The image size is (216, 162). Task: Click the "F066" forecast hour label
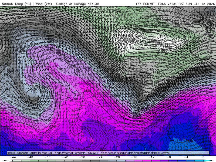point(162,4)
